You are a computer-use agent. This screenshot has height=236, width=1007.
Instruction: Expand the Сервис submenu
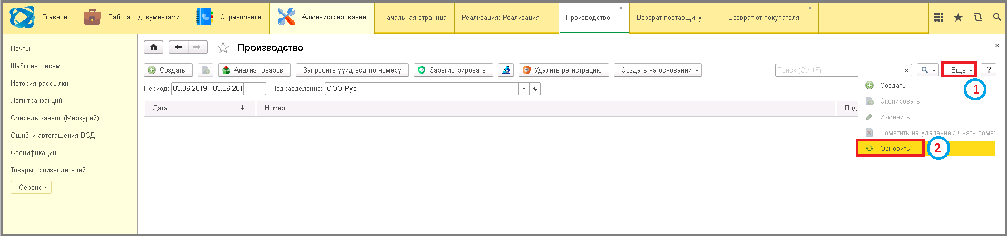pos(31,187)
